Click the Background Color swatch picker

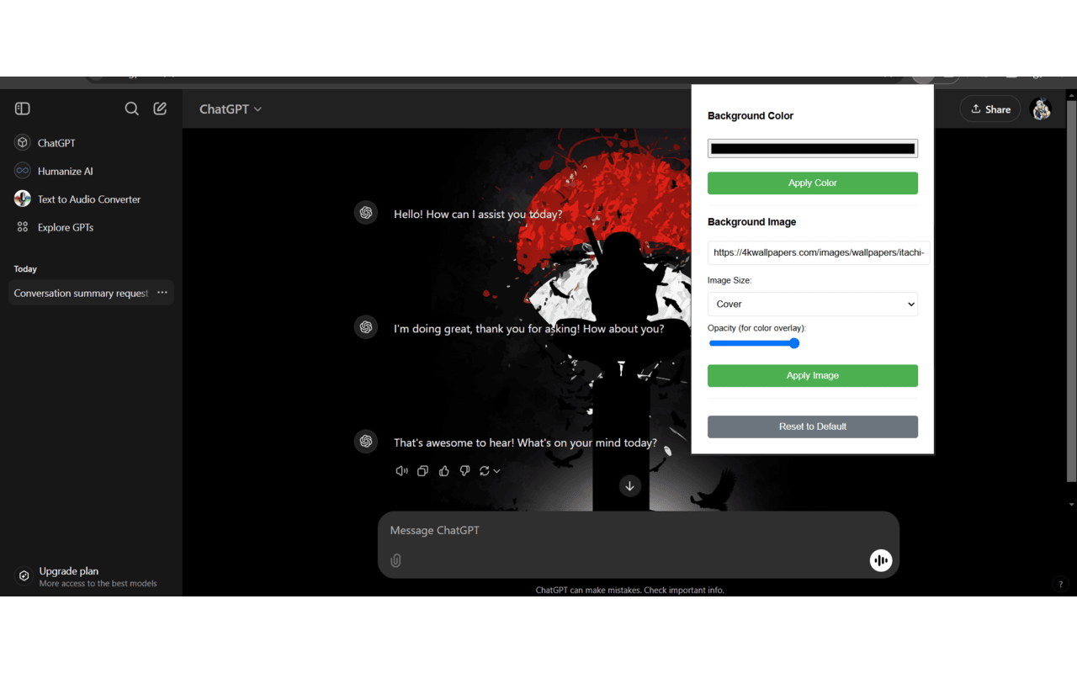813,149
